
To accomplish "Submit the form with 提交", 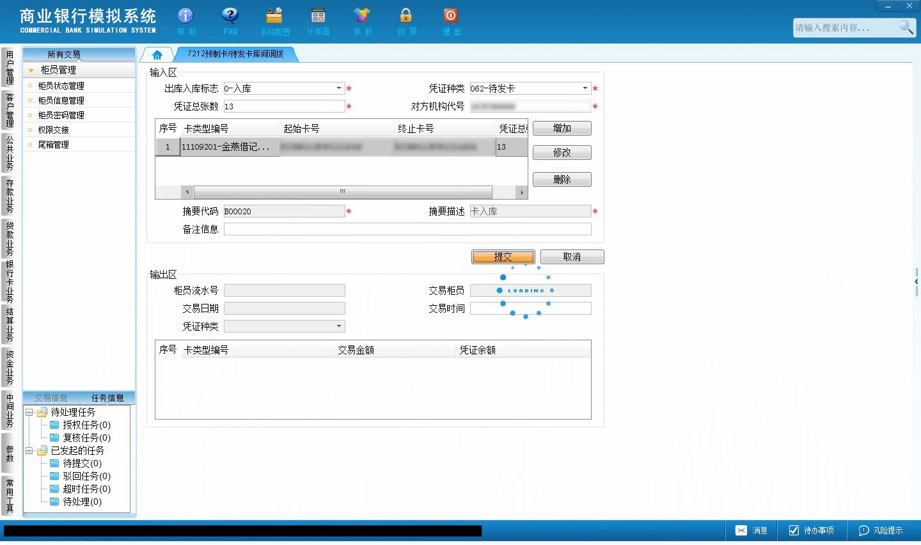I will (x=503, y=257).
